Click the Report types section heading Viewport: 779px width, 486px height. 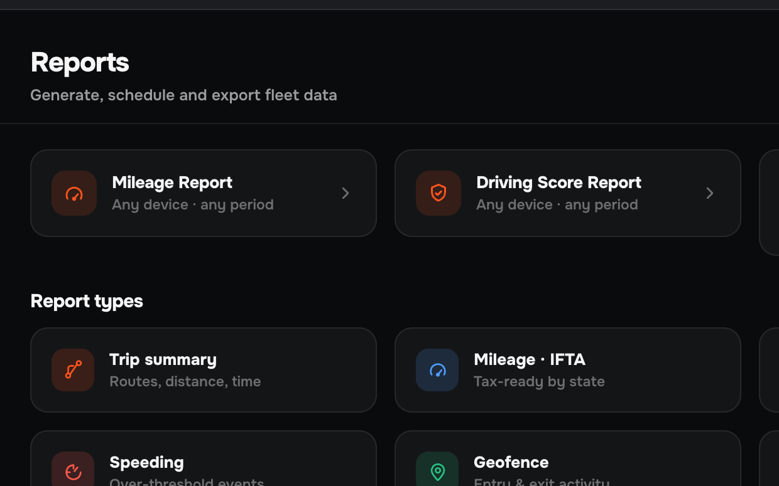click(x=87, y=302)
